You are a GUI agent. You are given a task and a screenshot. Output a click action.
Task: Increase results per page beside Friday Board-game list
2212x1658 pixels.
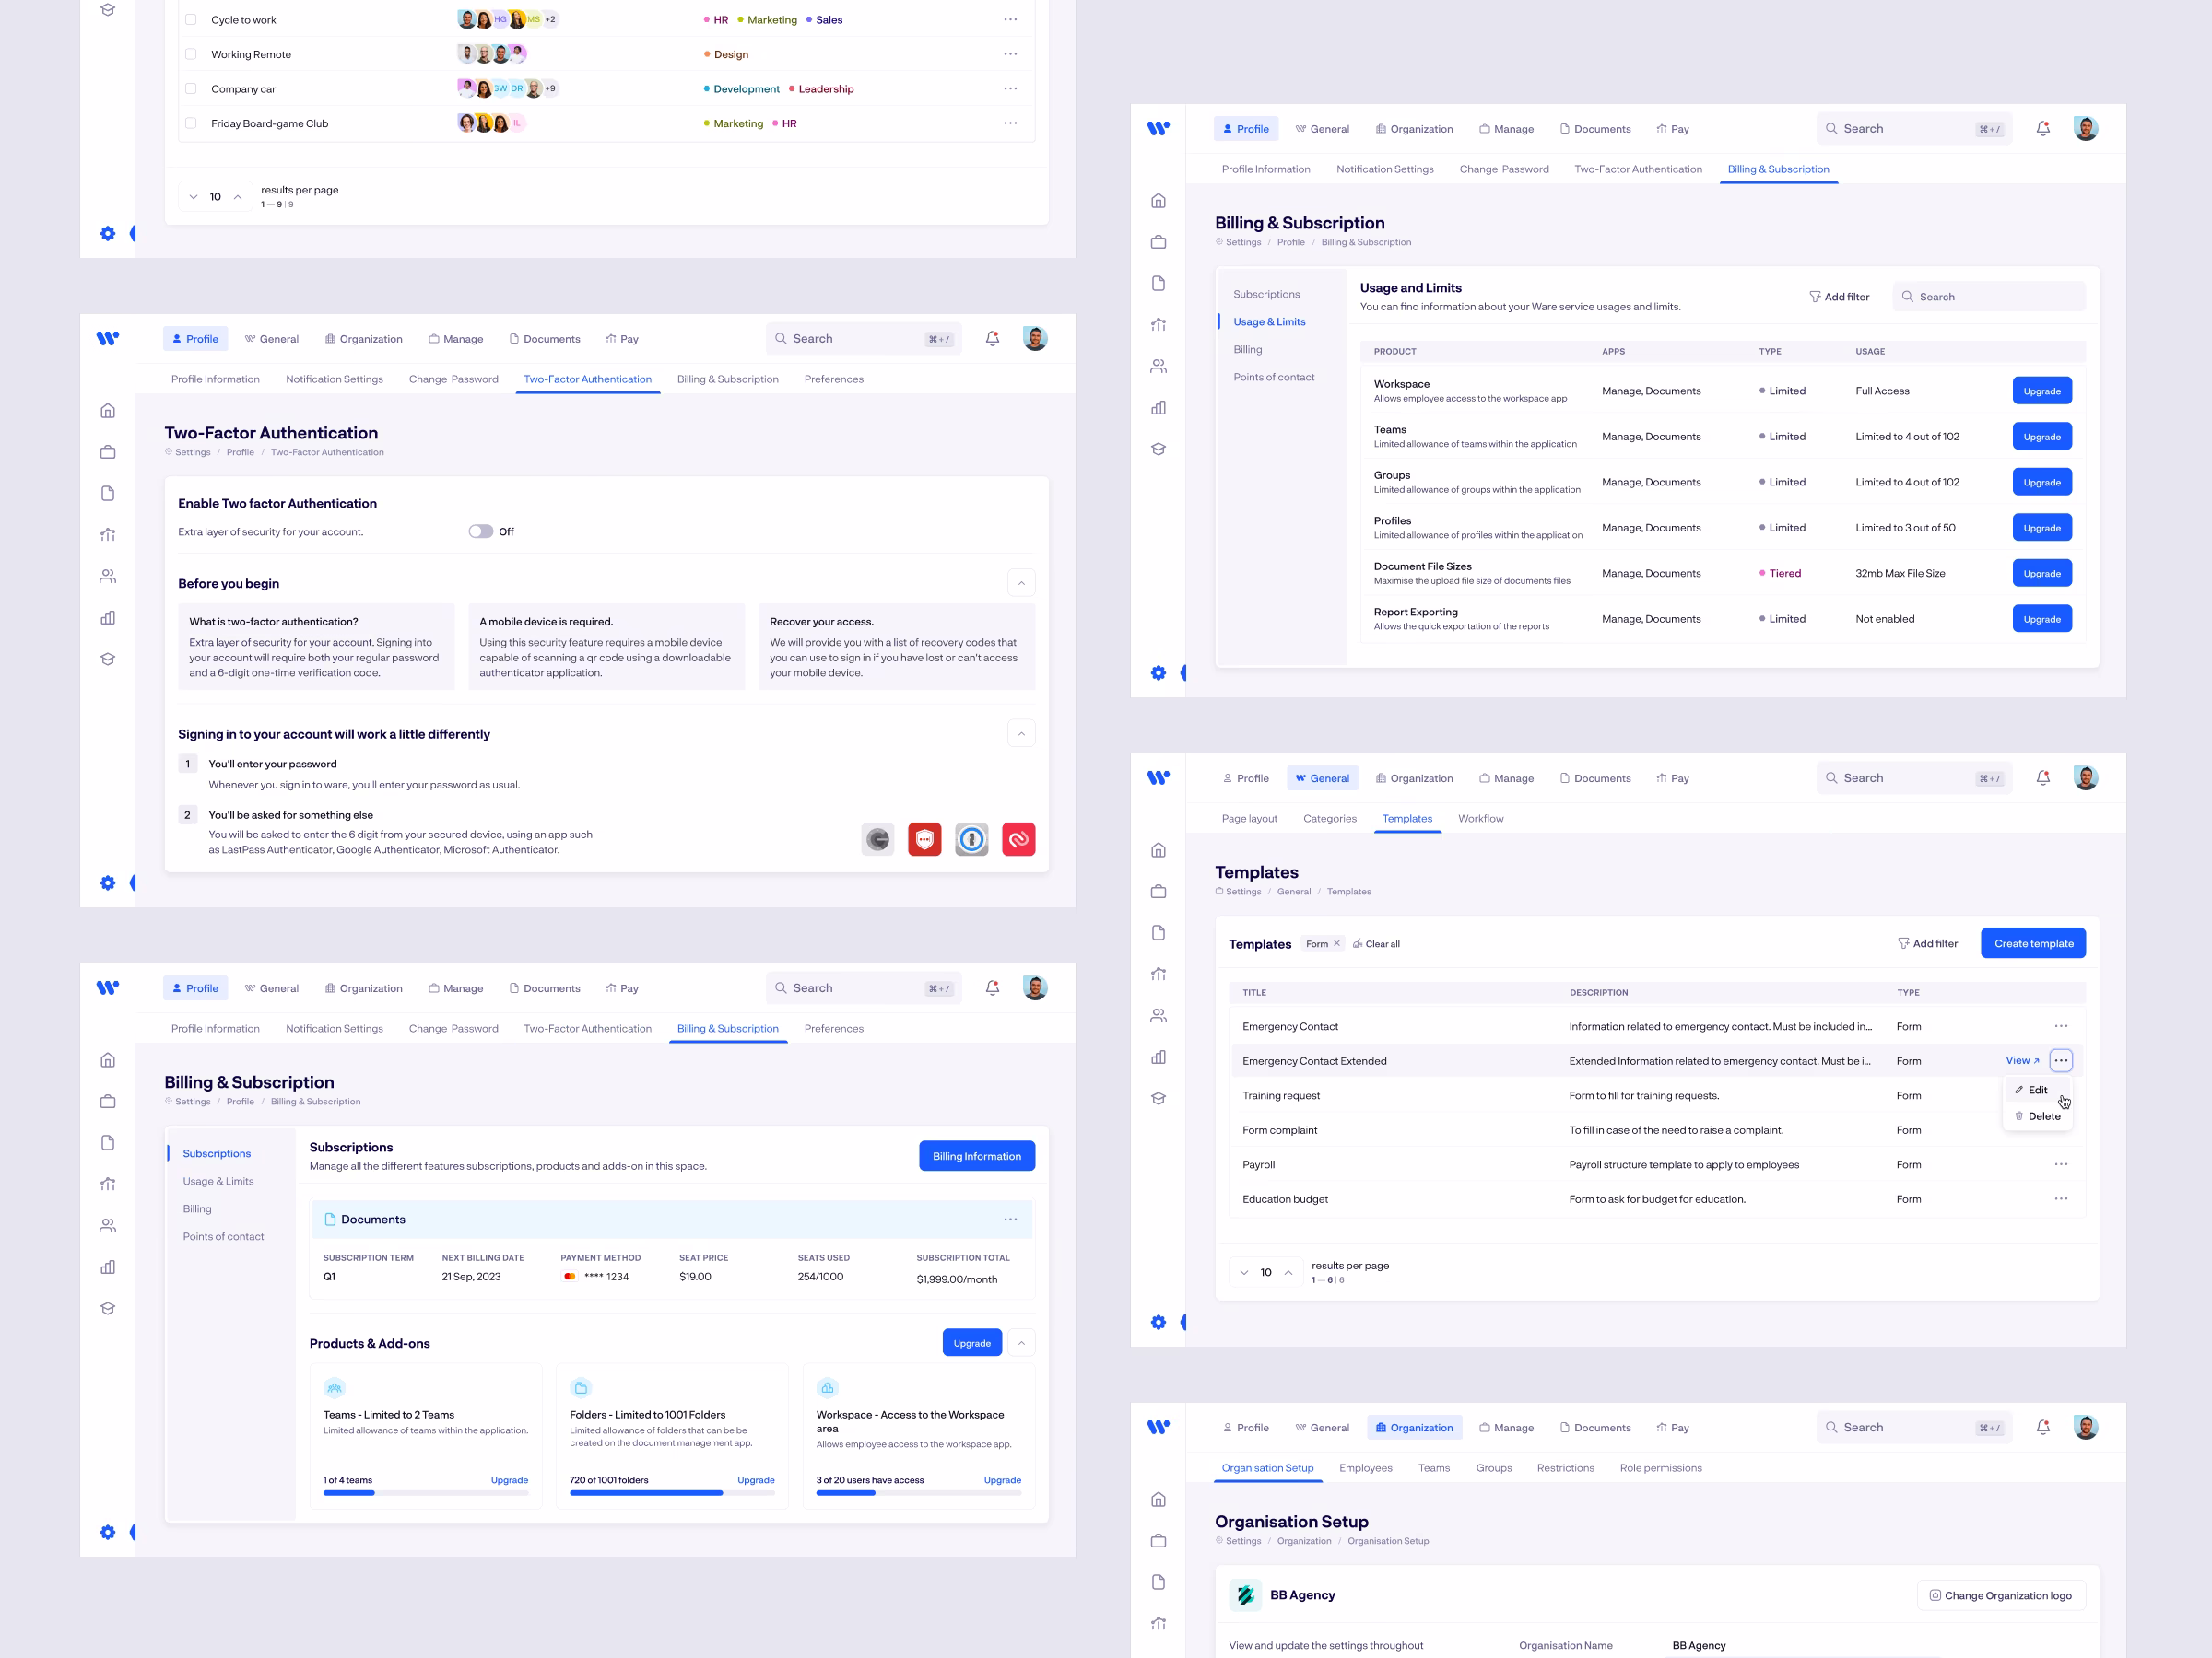[x=237, y=197]
